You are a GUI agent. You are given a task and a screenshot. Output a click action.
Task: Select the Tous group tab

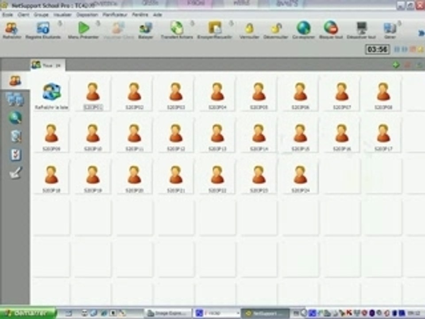pos(47,65)
